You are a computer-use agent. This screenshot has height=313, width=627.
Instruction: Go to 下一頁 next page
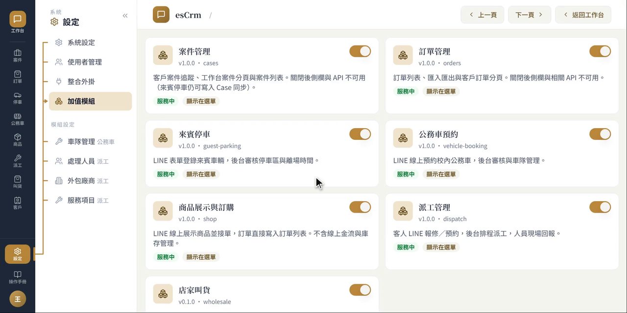[530, 15]
